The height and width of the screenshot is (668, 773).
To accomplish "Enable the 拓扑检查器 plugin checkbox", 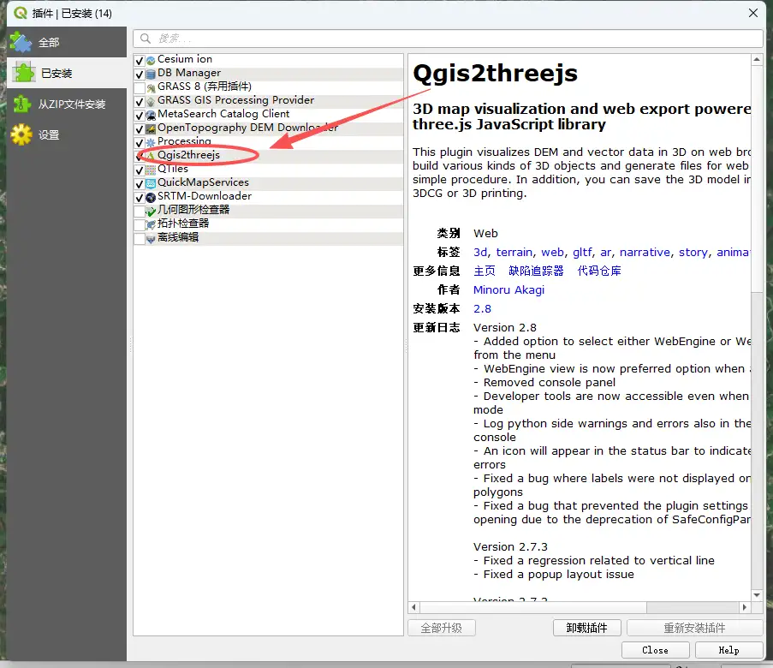I will pyautogui.click(x=140, y=224).
